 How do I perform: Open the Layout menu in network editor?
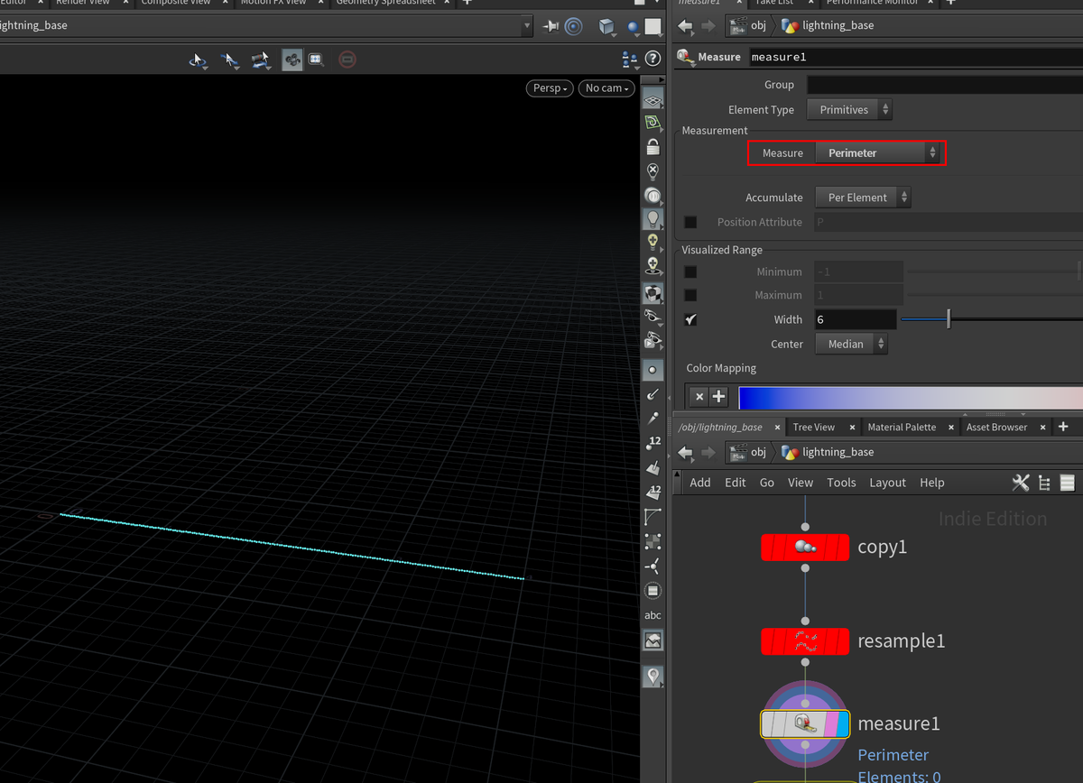887,483
